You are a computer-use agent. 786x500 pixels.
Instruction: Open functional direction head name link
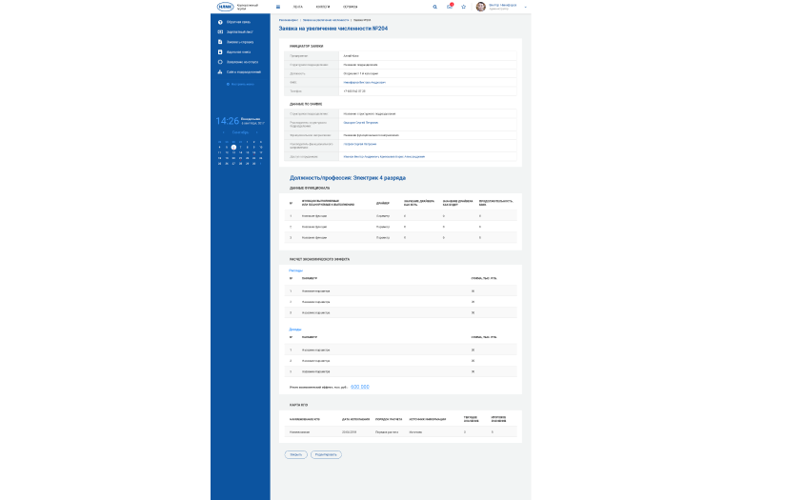(x=360, y=145)
